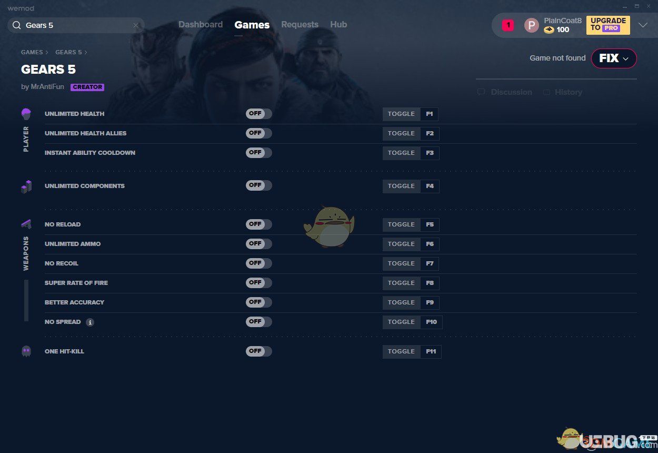
Task: Click the CREATOR badge
Action: click(x=87, y=87)
